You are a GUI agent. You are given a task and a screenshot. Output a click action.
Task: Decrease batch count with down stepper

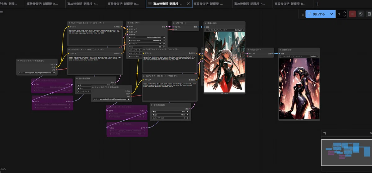coord(345,16)
